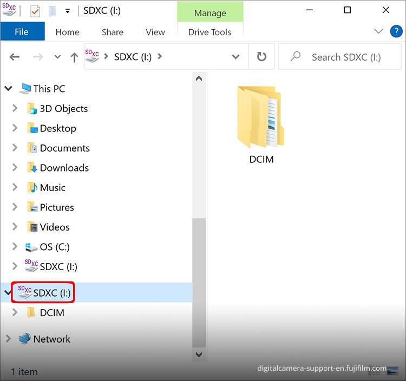Collapse the highlighted SDXC (I:) node
Image resolution: width=406 pixels, height=381 pixels.
click(x=8, y=293)
